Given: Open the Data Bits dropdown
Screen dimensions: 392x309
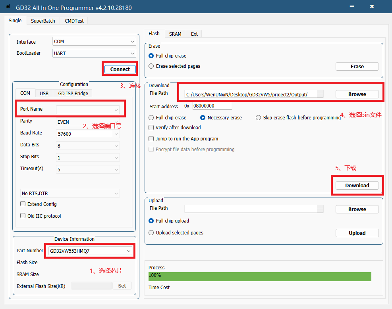Looking at the screenshot, I should click(88, 146).
